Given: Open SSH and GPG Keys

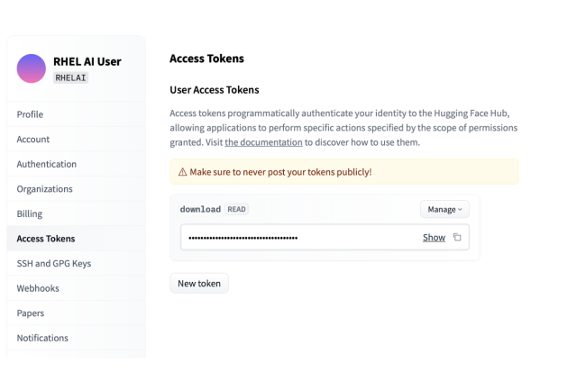Looking at the screenshot, I should (54, 263).
